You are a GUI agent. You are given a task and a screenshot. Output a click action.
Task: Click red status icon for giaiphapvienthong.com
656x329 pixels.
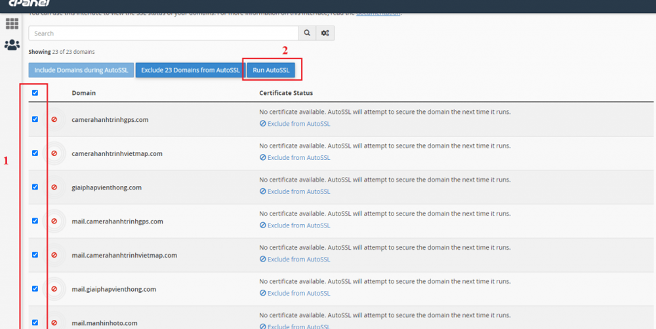click(54, 187)
